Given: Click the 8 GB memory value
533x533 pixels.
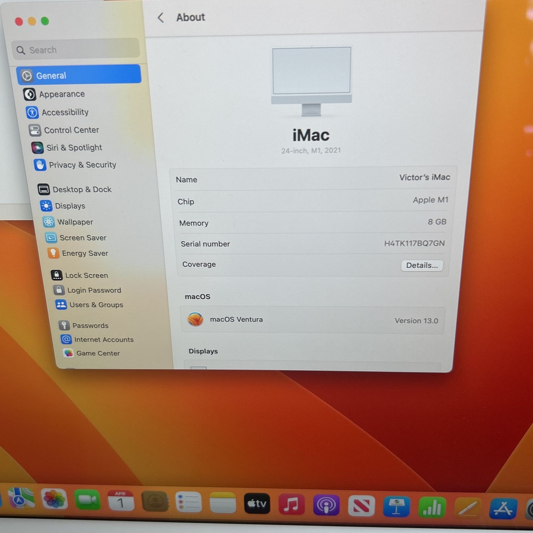Looking at the screenshot, I should click(x=437, y=222).
